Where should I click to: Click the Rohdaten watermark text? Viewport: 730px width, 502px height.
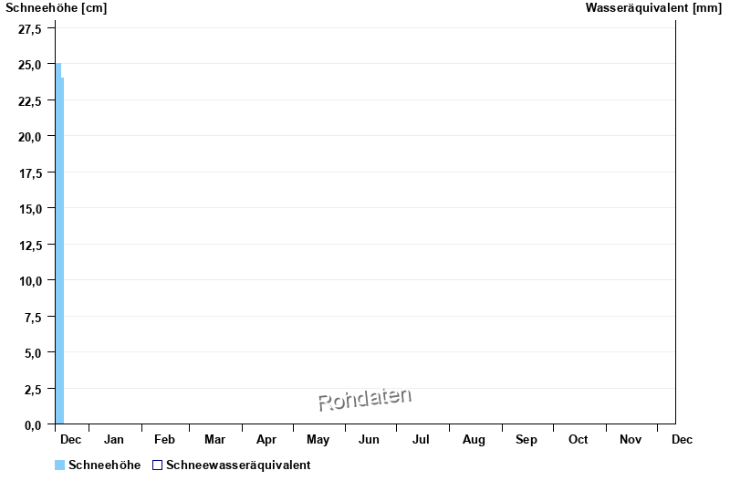pyautogui.click(x=365, y=399)
